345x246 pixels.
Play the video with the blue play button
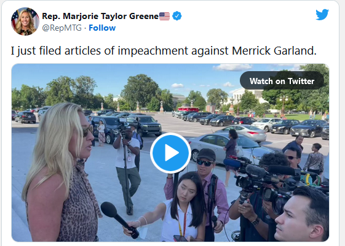point(171,153)
